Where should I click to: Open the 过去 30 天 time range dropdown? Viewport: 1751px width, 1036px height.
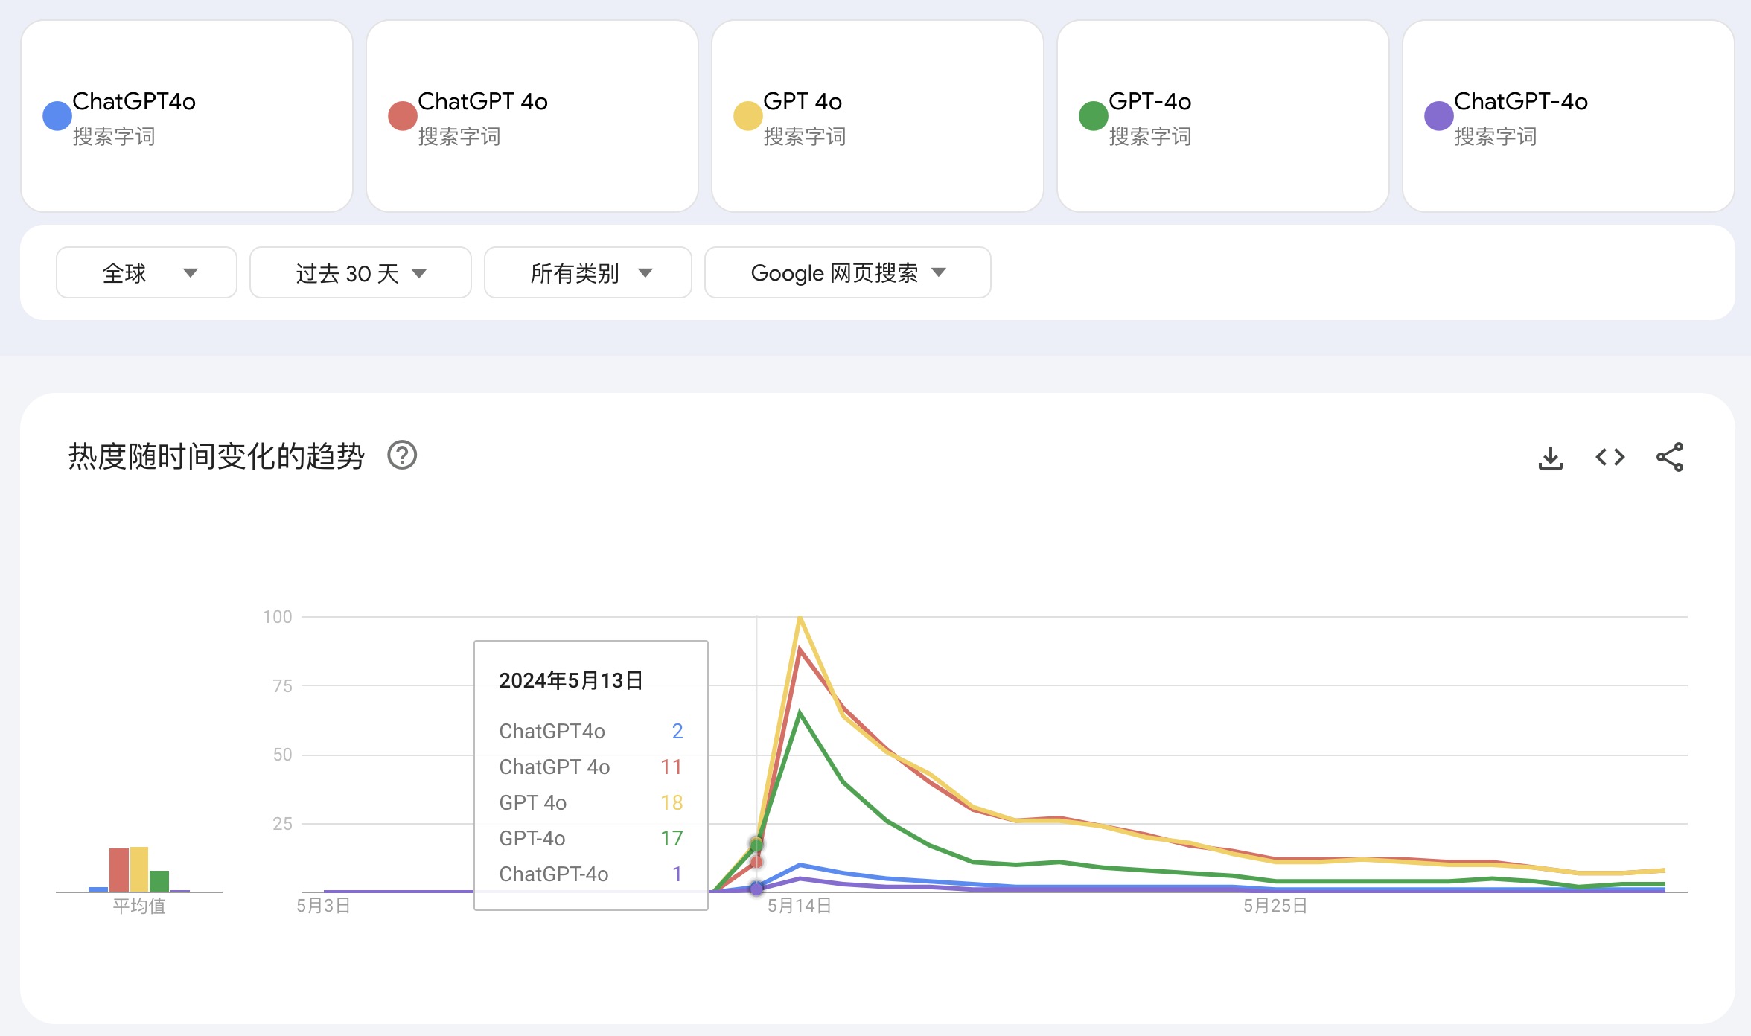click(x=360, y=272)
